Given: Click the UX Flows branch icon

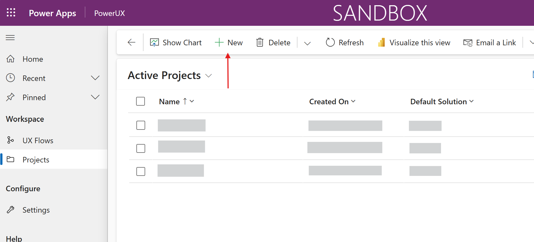Looking at the screenshot, I should (x=10, y=140).
